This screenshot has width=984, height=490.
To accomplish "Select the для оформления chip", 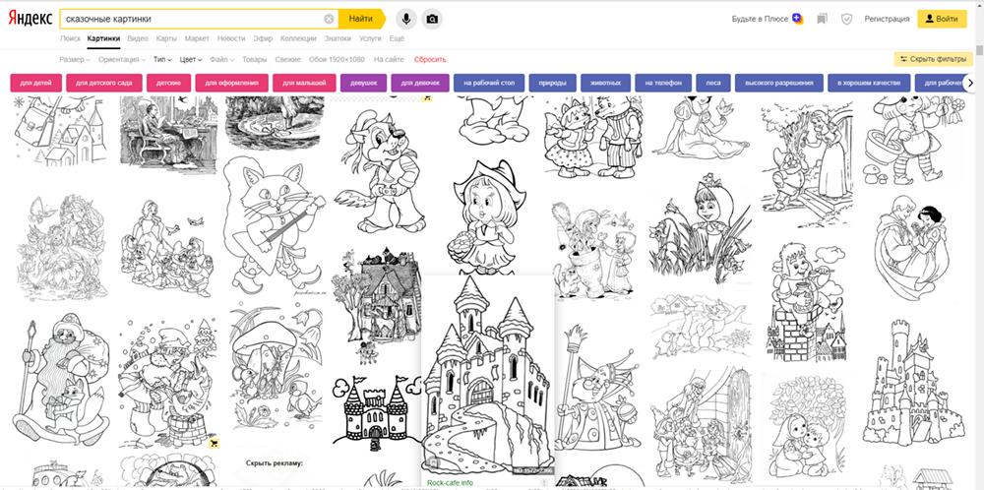I will [x=231, y=83].
